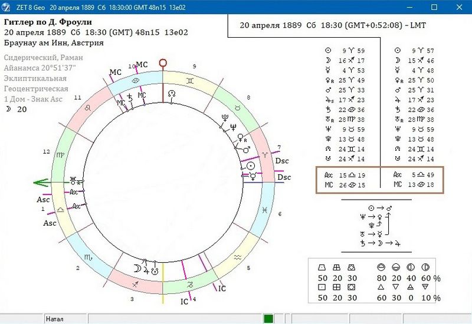Click the 'Эклиптикальная' coordinate setting

tap(35, 78)
